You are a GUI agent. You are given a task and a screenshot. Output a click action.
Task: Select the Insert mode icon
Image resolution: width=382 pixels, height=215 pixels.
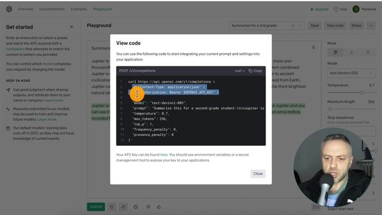(x=352, y=53)
